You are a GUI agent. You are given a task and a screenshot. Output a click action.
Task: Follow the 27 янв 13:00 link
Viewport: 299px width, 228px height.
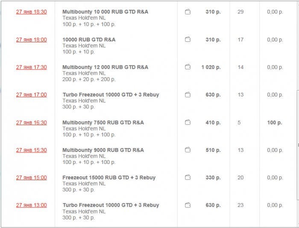click(32, 205)
